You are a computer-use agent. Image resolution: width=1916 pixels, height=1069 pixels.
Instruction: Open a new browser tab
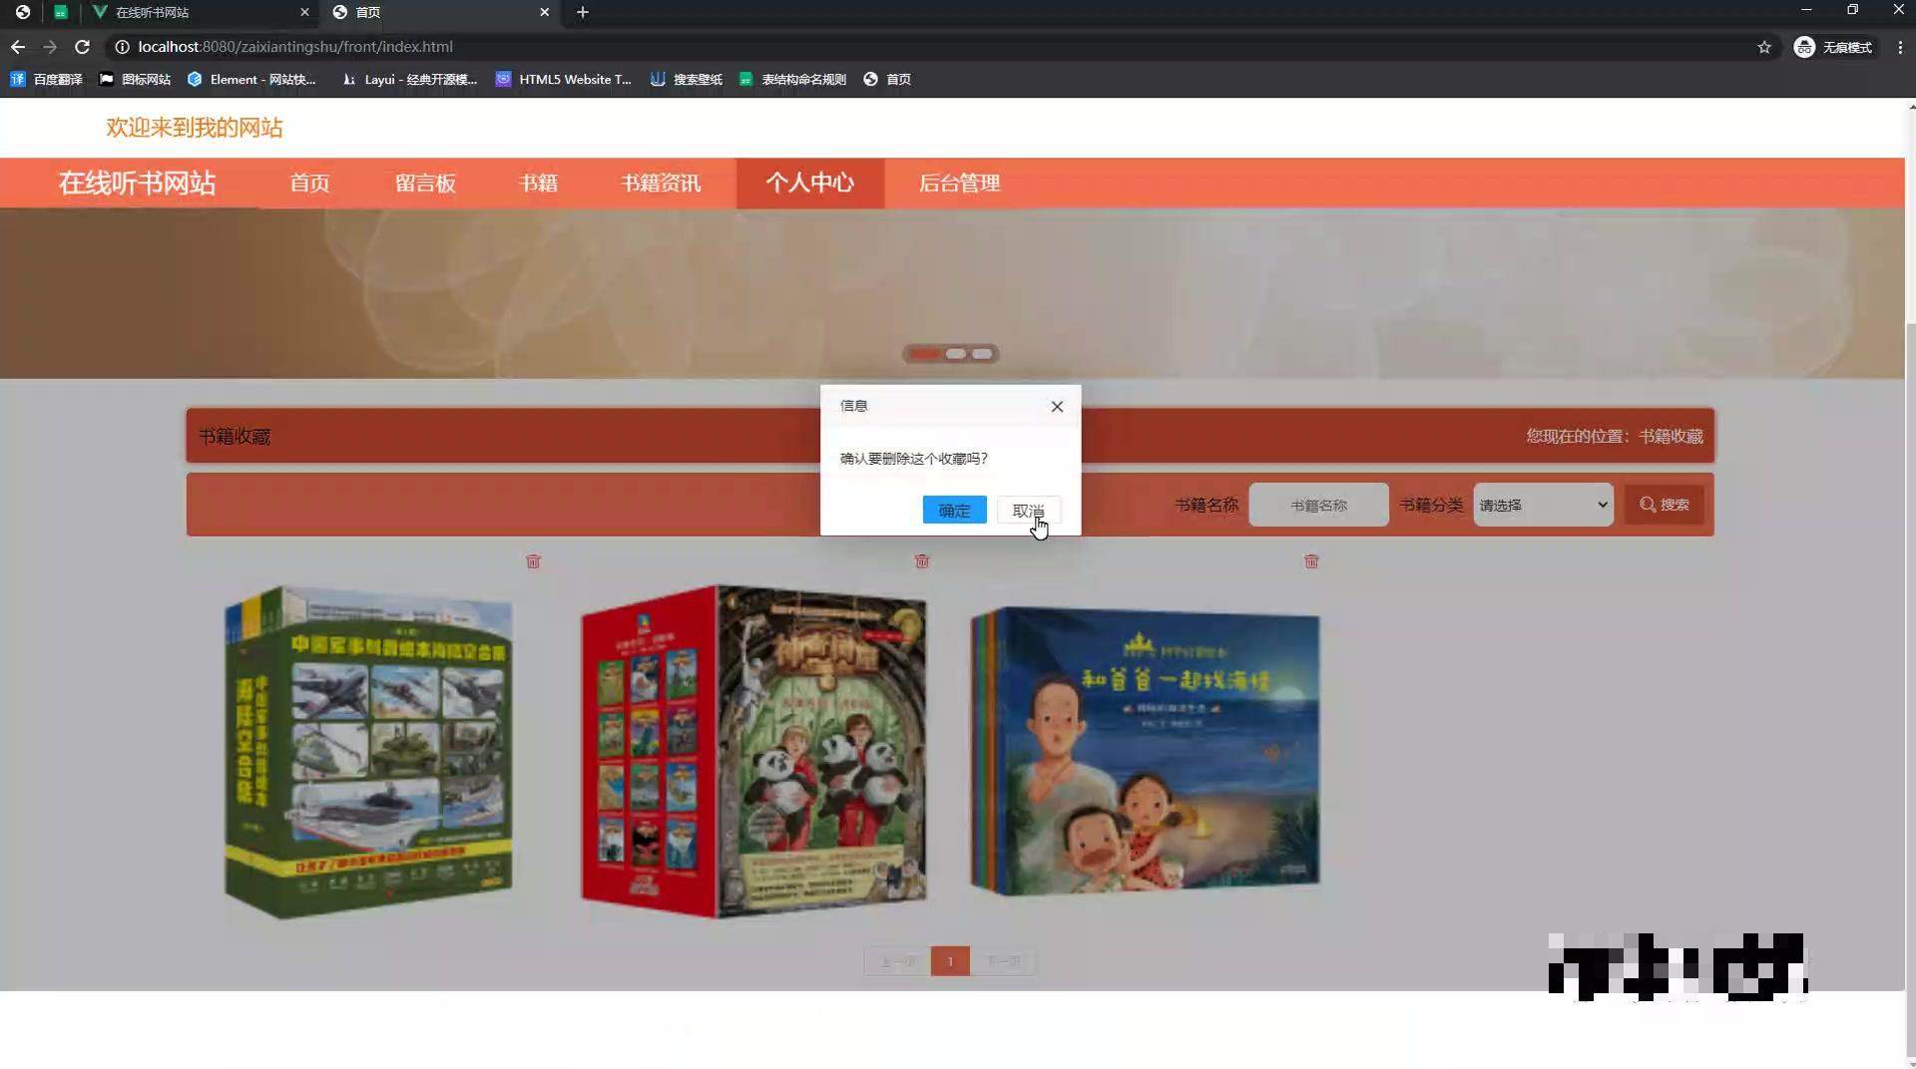pos(583,12)
